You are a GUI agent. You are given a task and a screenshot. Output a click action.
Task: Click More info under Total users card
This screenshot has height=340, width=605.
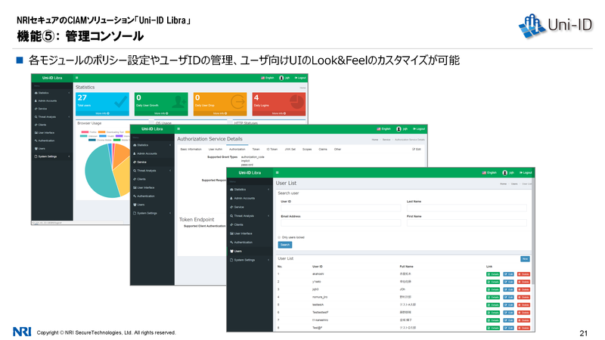point(102,113)
